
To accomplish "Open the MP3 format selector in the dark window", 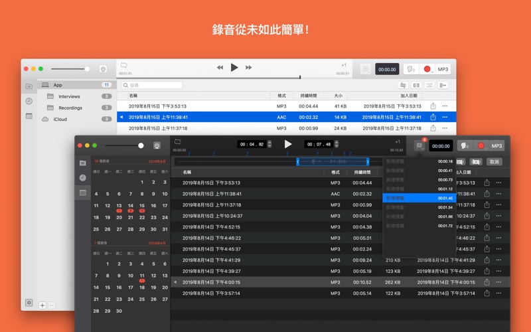I will (496, 145).
